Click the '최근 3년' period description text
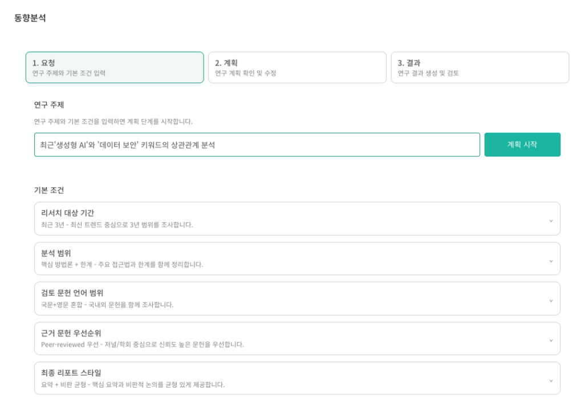Viewport: 584px width, 410px height. pyautogui.click(x=117, y=225)
